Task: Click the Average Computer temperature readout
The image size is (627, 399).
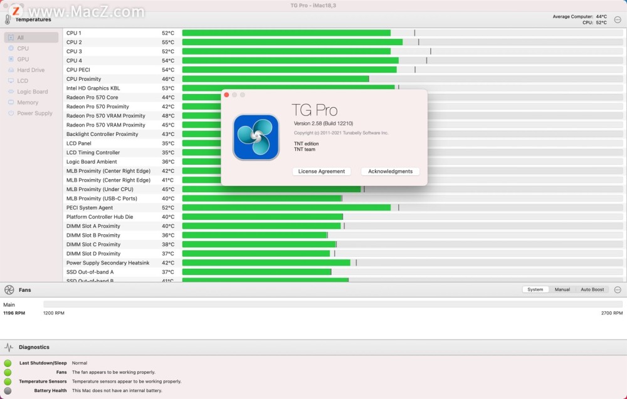Action: (x=579, y=17)
